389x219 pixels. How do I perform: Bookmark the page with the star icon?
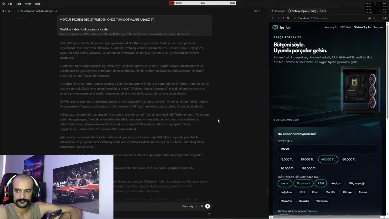288,18
